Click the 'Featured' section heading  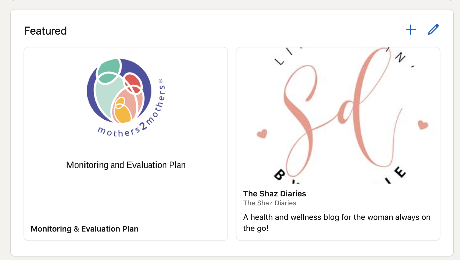[x=46, y=31]
